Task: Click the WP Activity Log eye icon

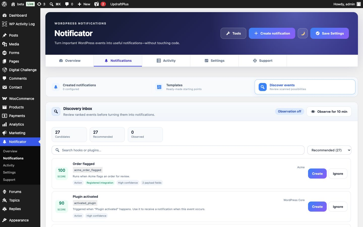Action: pos(5,24)
